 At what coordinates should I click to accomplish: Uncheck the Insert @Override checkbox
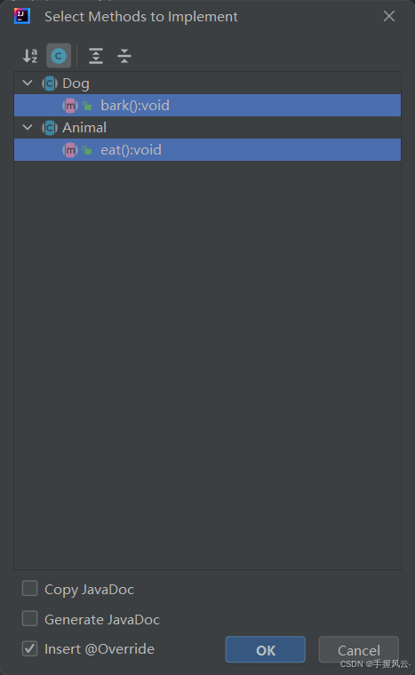pos(29,648)
